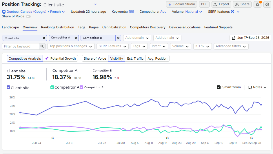Click the Competitors Add link
This screenshot has height=154, width=273.
(163, 12)
